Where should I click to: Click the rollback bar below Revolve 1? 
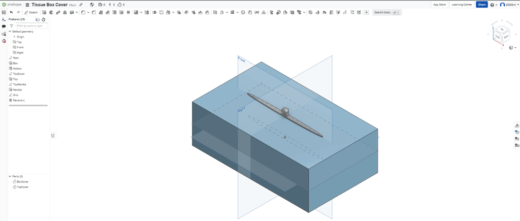[28, 106]
